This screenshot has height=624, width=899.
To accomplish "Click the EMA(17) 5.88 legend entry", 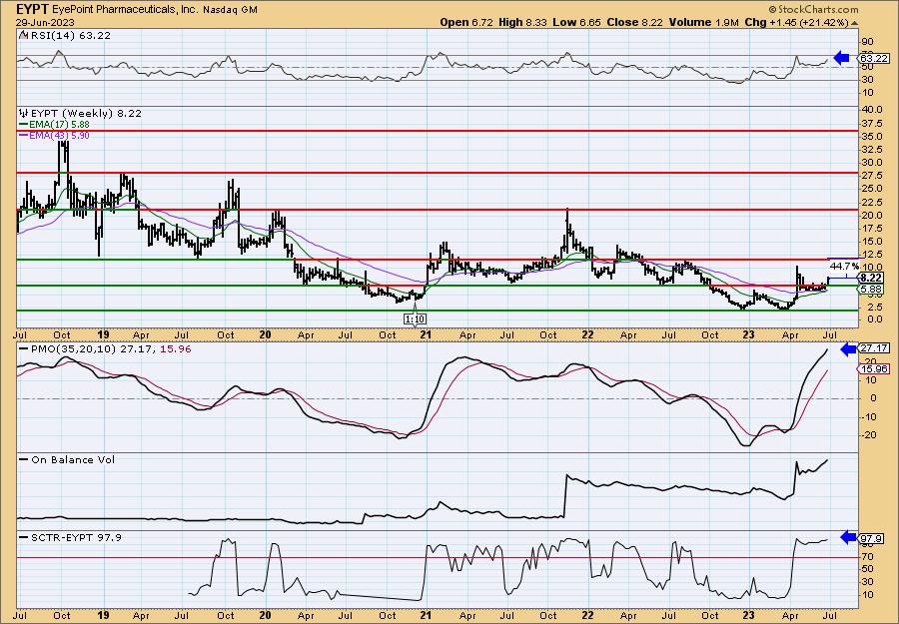I will (x=59, y=125).
